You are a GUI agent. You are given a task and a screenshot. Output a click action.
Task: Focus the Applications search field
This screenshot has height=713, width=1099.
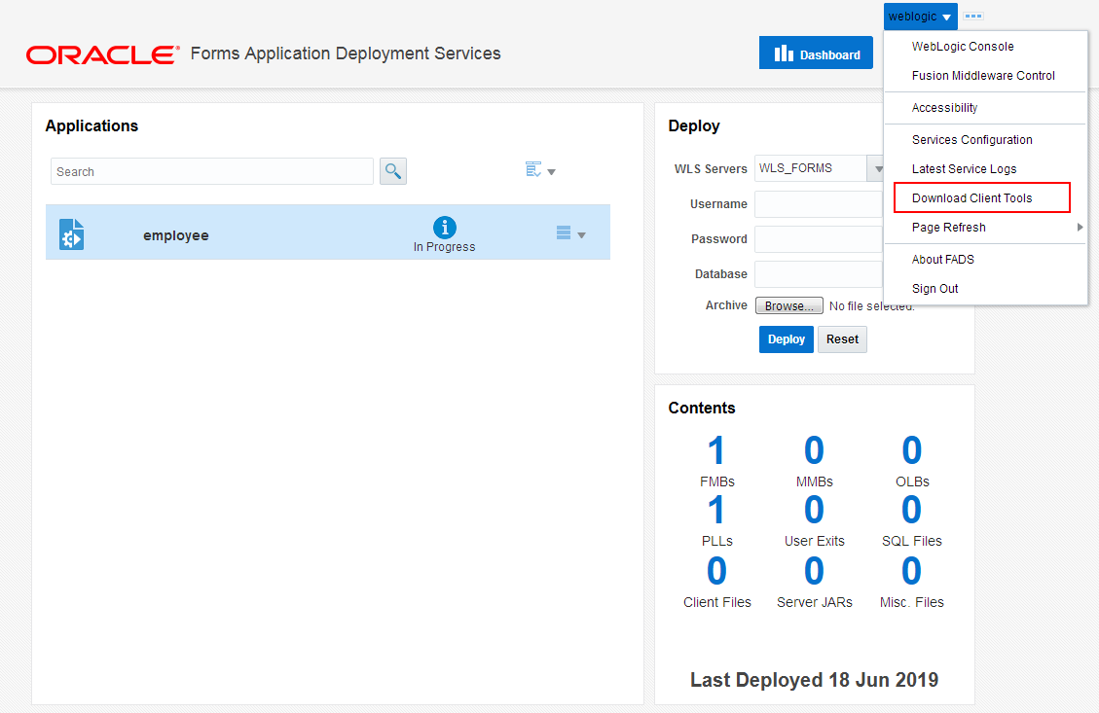(x=211, y=171)
